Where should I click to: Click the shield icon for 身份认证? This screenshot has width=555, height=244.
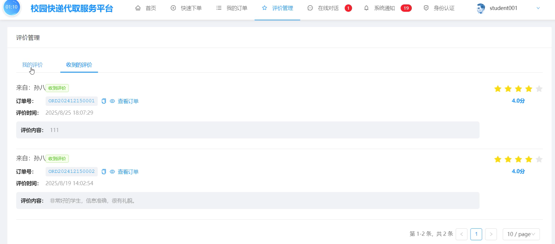coord(426,8)
